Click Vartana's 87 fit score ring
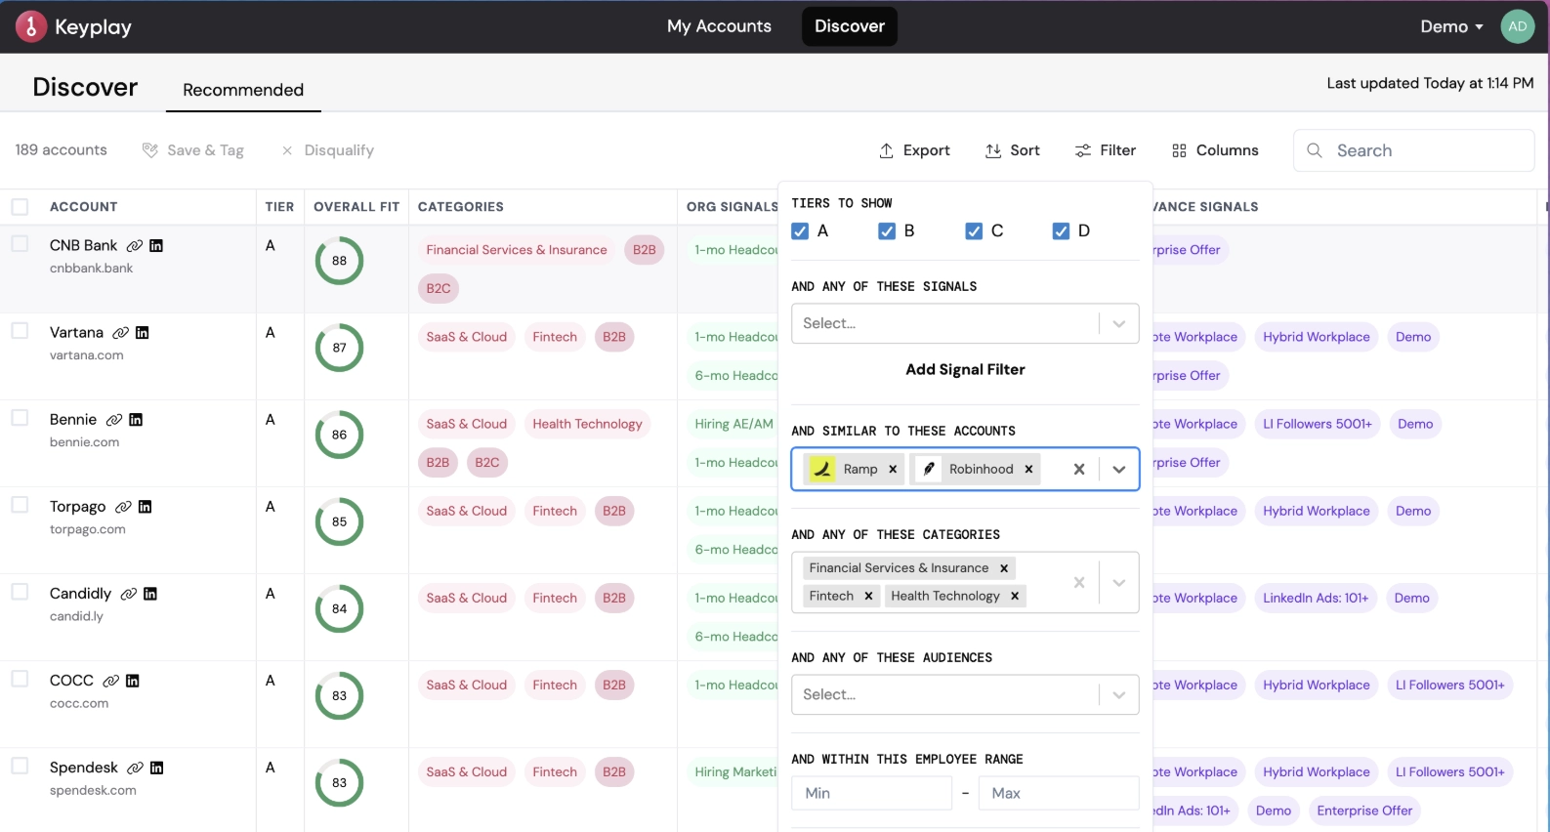The image size is (1550, 832). pos(339,348)
